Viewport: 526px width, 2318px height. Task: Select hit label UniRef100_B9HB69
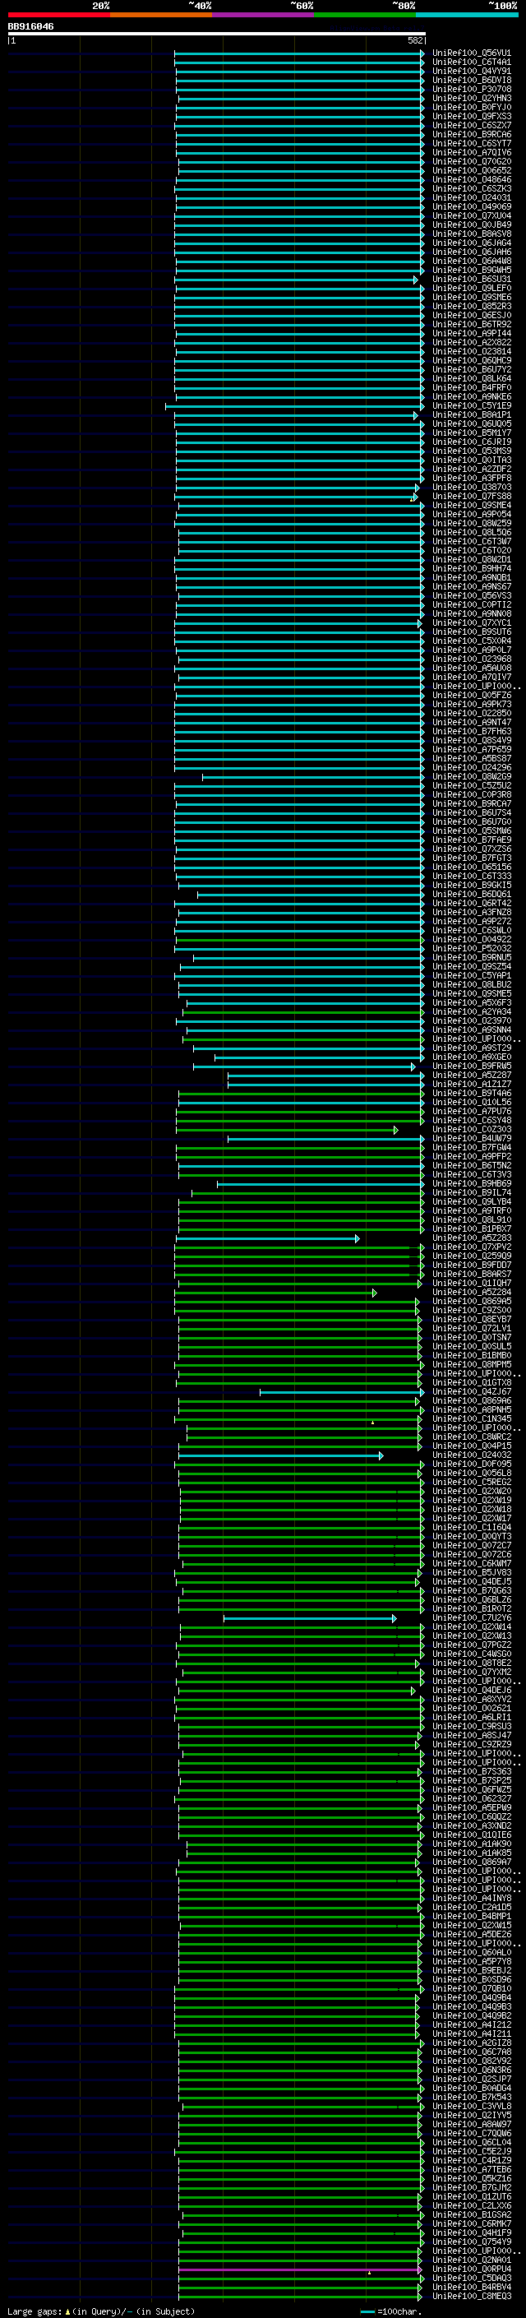pos(472,1183)
